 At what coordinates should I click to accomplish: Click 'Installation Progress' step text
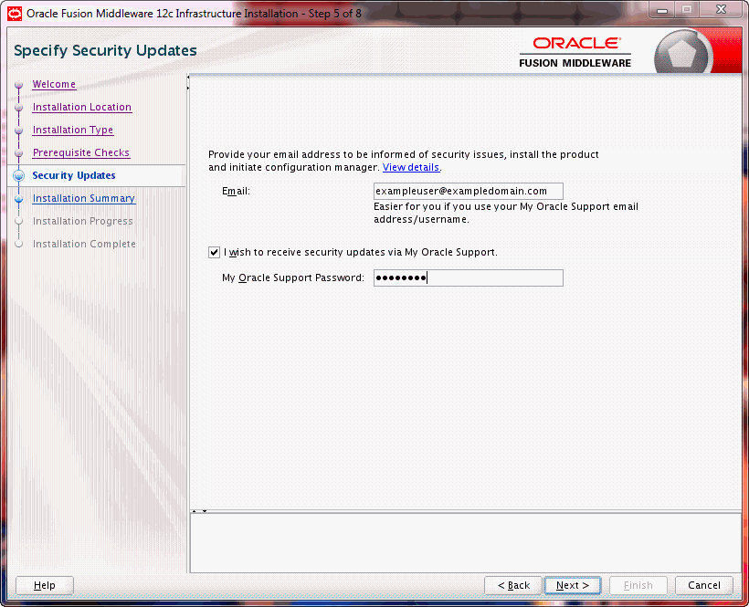(x=82, y=221)
